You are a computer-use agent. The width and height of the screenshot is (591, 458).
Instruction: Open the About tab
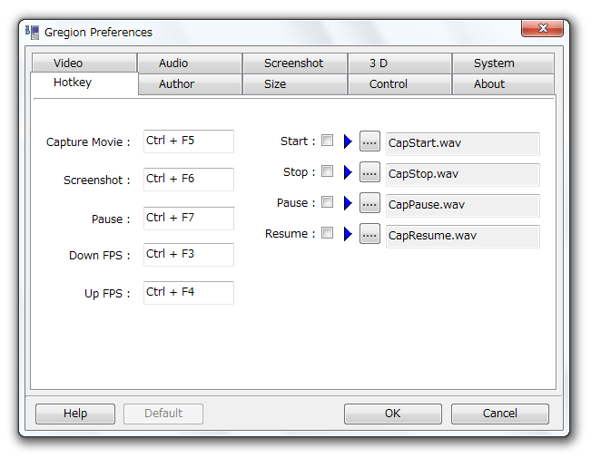[x=504, y=84]
